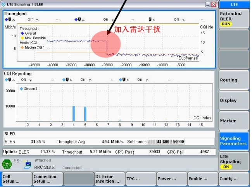The height and width of the screenshot is (187, 252).
Task: Click CRC Pass value 39033
Action: tap(155, 152)
